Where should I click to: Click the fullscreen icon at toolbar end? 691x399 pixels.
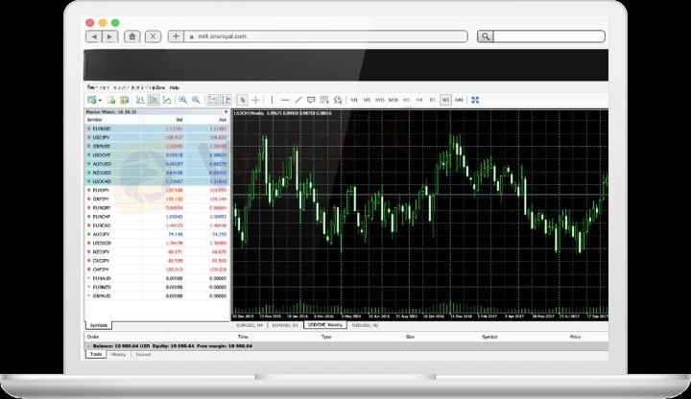(x=475, y=100)
